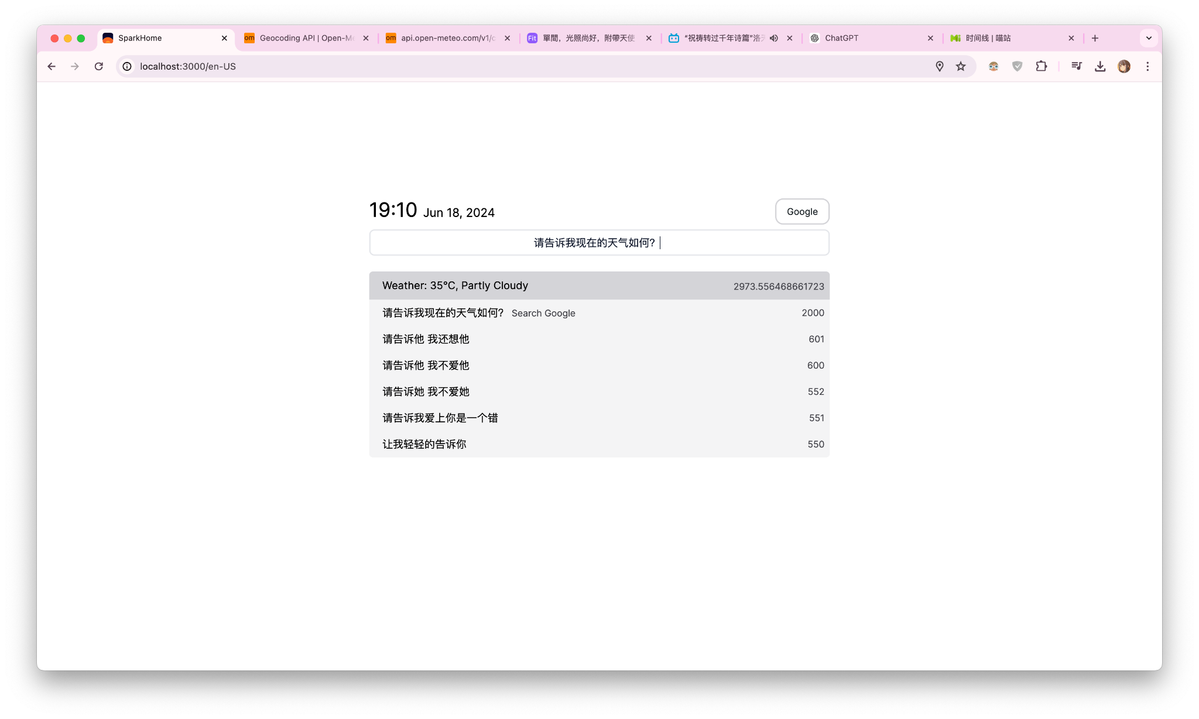This screenshot has height=719, width=1199.
Task: Open Chrome's three-dot menu
Action: tap(1147, 66)
